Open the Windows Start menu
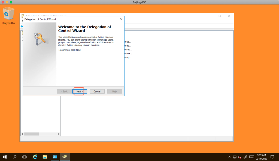The image size is (279, 161). point(5,157)
